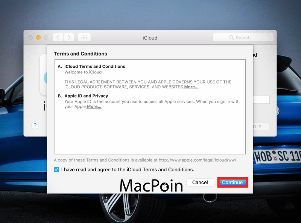Go forward with the right chevron toolbar button

[x=69, y=37]
